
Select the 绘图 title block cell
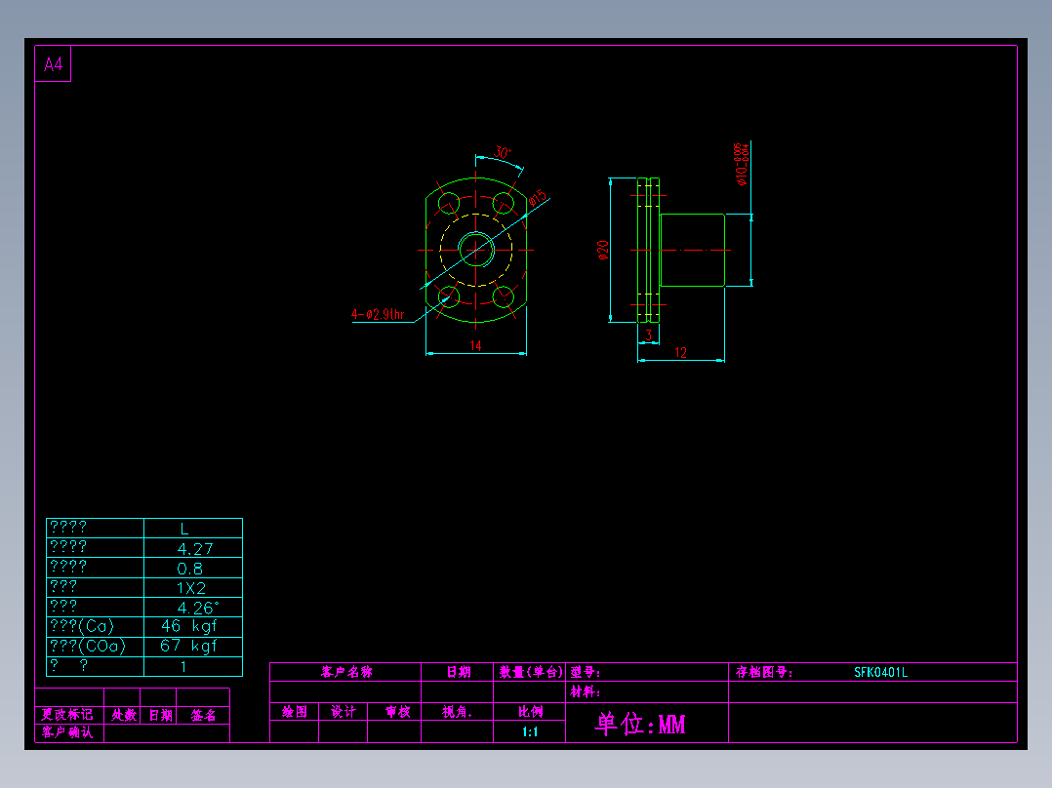[x=295, y=712]
